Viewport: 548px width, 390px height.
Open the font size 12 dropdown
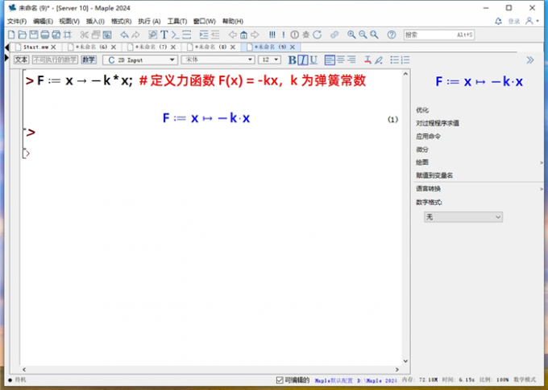pos(269,60)
